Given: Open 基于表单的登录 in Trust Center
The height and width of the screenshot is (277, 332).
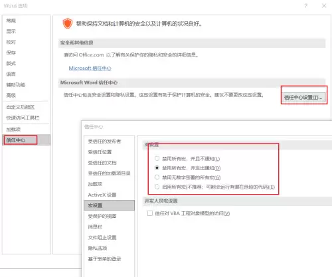Looking at the screenshot, I should [x=104, y=258].
